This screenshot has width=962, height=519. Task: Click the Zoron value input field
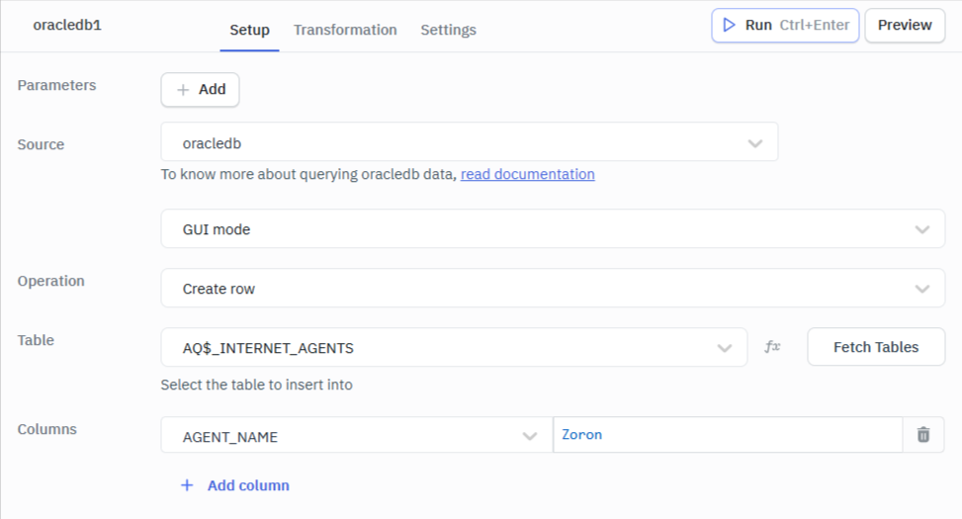coord(728,435)
